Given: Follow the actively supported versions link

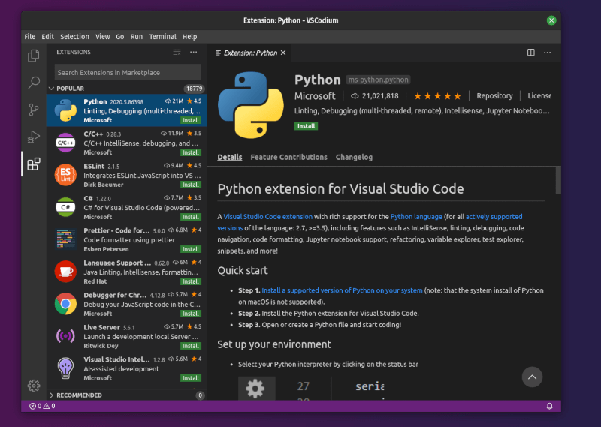Looking at the screenshot, I should (494, 217).
